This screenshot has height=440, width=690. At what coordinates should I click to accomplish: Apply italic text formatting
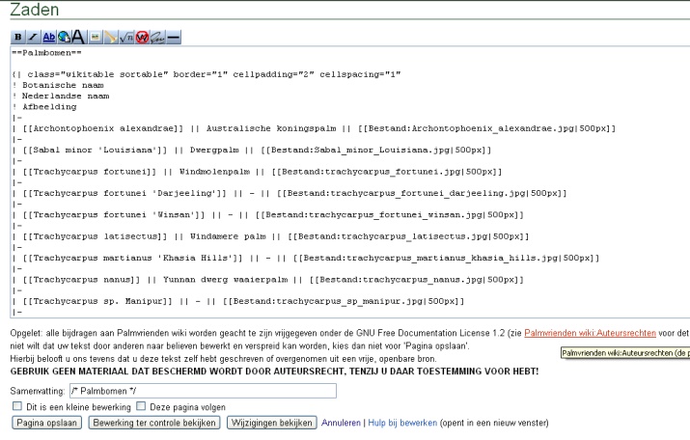click(32, 36)
